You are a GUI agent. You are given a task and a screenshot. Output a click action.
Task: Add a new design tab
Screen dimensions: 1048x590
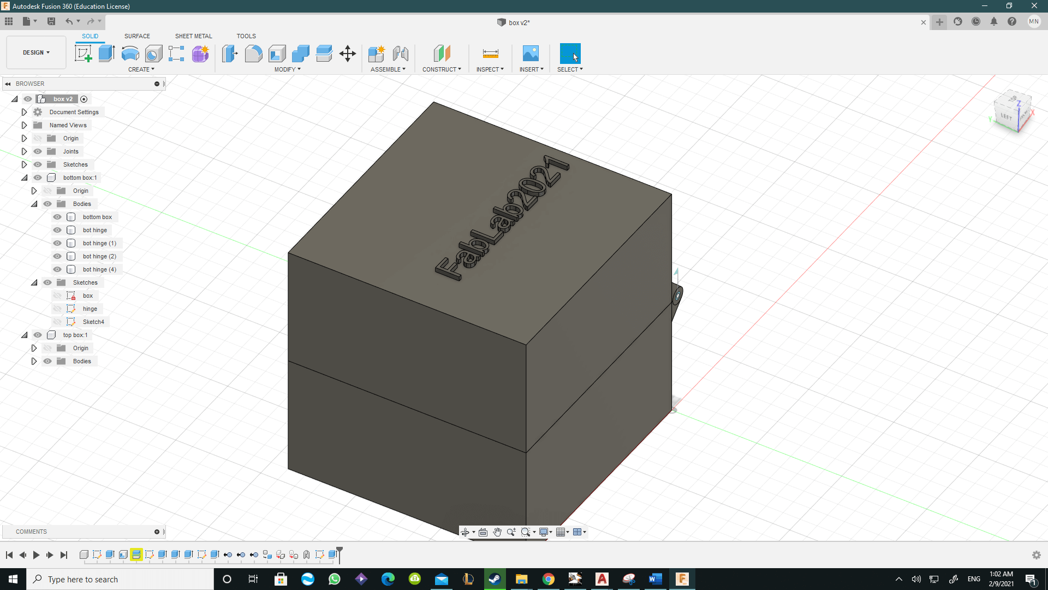[x=939, y=22]
